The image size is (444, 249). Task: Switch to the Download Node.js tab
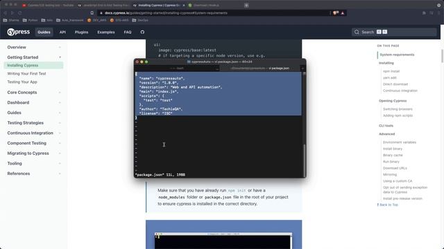click(204, 5)
